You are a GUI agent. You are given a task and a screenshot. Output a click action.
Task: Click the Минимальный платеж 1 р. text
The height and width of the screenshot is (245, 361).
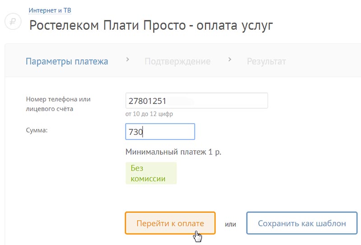click(173, 152)
